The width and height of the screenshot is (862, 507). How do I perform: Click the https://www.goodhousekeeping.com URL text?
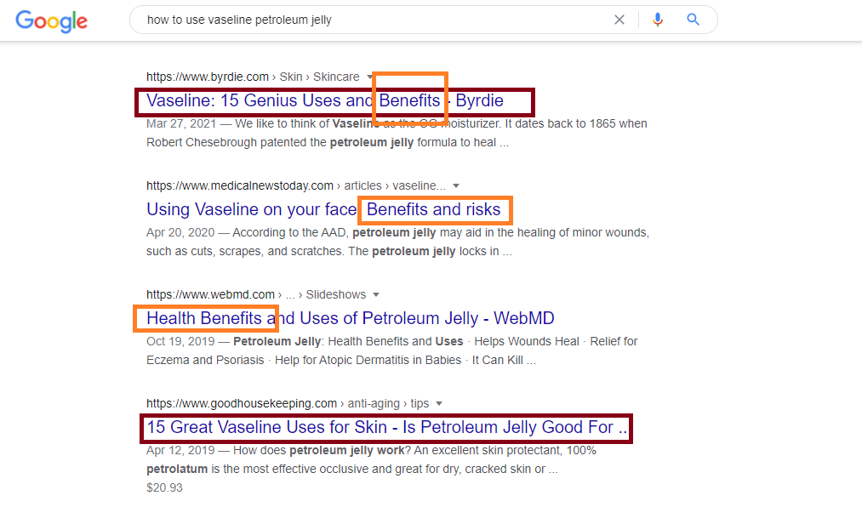tap(242, 403)
